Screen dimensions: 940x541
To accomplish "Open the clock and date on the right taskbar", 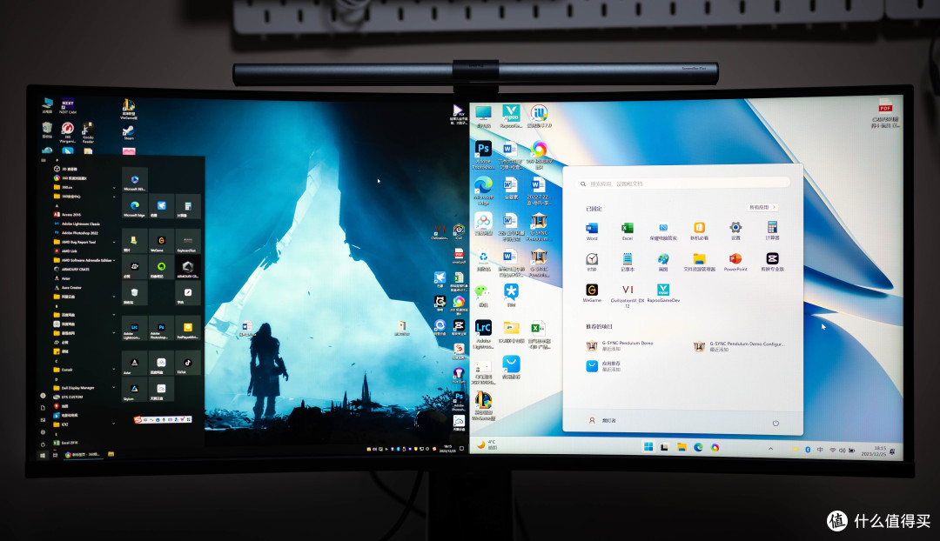I will pyautogui.click(x=874, y=451).
